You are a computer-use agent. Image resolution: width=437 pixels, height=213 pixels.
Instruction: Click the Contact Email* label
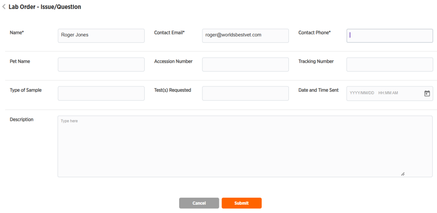coord(170,33)
